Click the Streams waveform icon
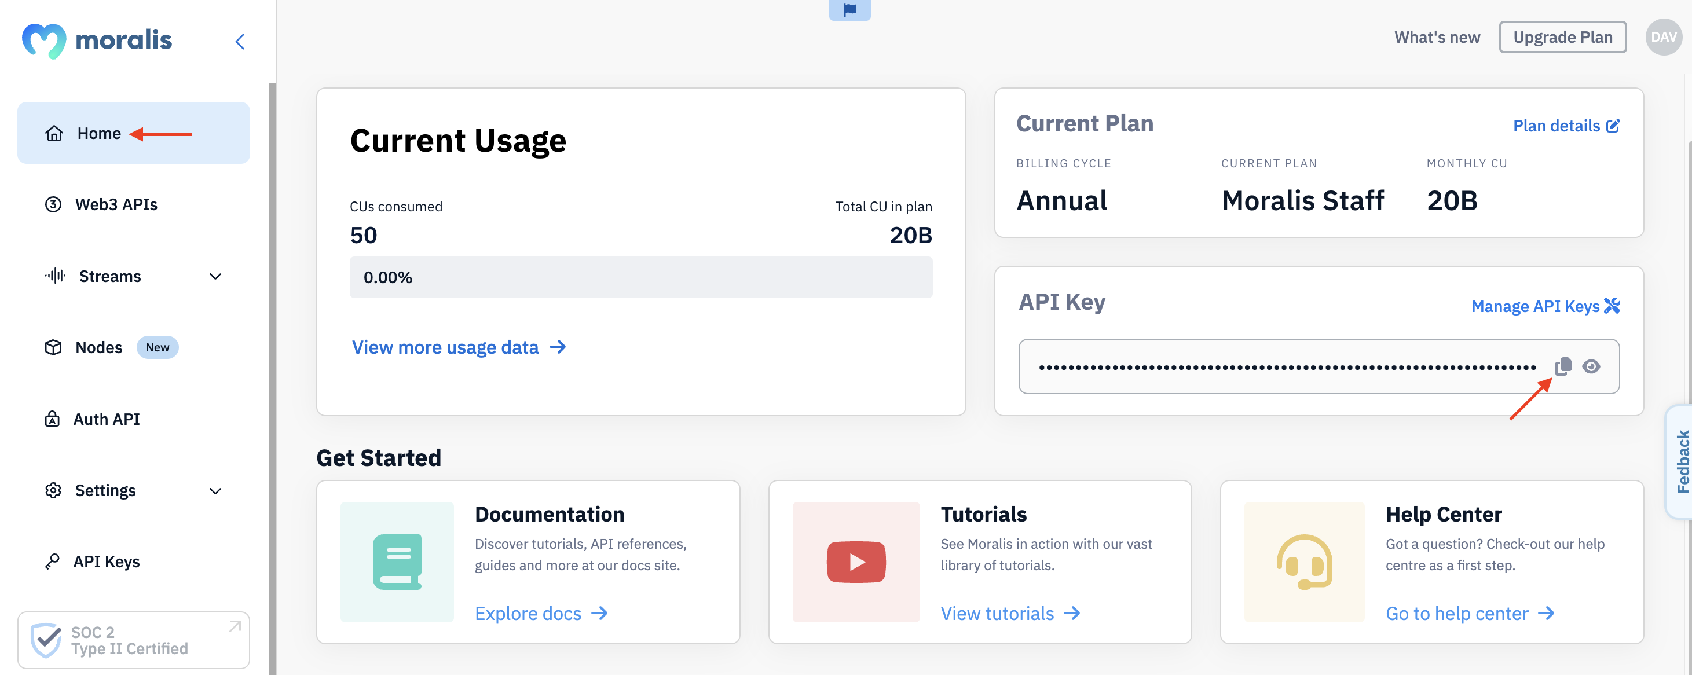Image resolution: width=1692 pixels, height=675 pixels. (x=55, y=276)
